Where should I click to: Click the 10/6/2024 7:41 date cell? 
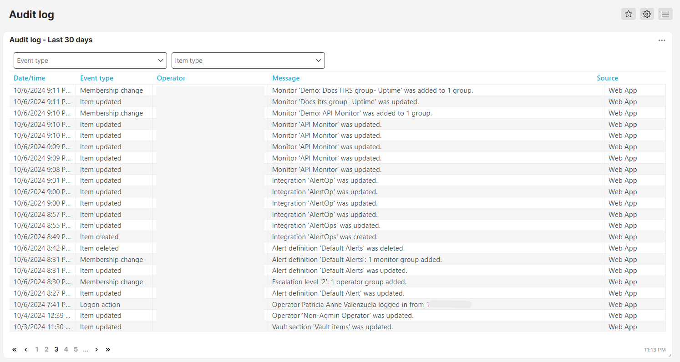(42, 305)
